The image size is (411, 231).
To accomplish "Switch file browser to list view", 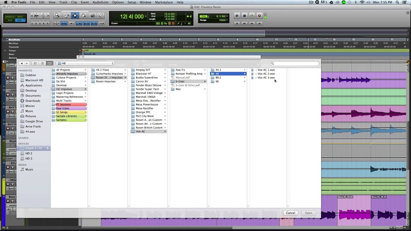I will (x=42, y=64).
